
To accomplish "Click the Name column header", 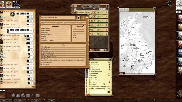I will tap(85, 9).
